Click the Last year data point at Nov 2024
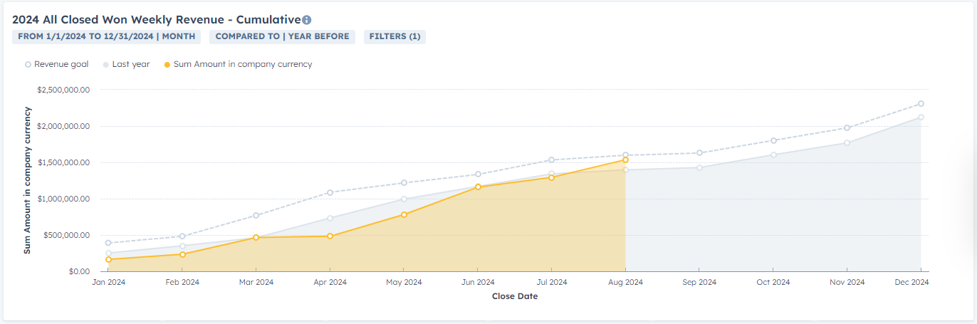 [x=847, y=143]
